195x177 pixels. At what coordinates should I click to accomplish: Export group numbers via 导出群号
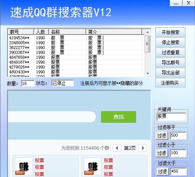170,62
